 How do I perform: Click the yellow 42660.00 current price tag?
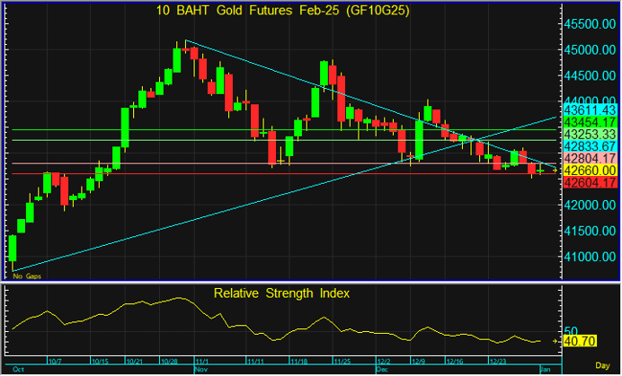pyautogui.click(x=589, y=170)
